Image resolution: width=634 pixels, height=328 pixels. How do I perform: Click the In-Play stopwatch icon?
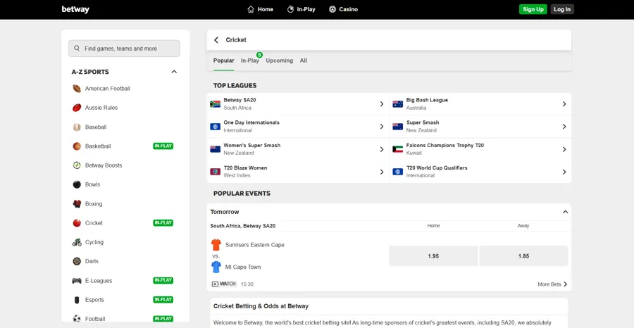click(x=290, y=9)
